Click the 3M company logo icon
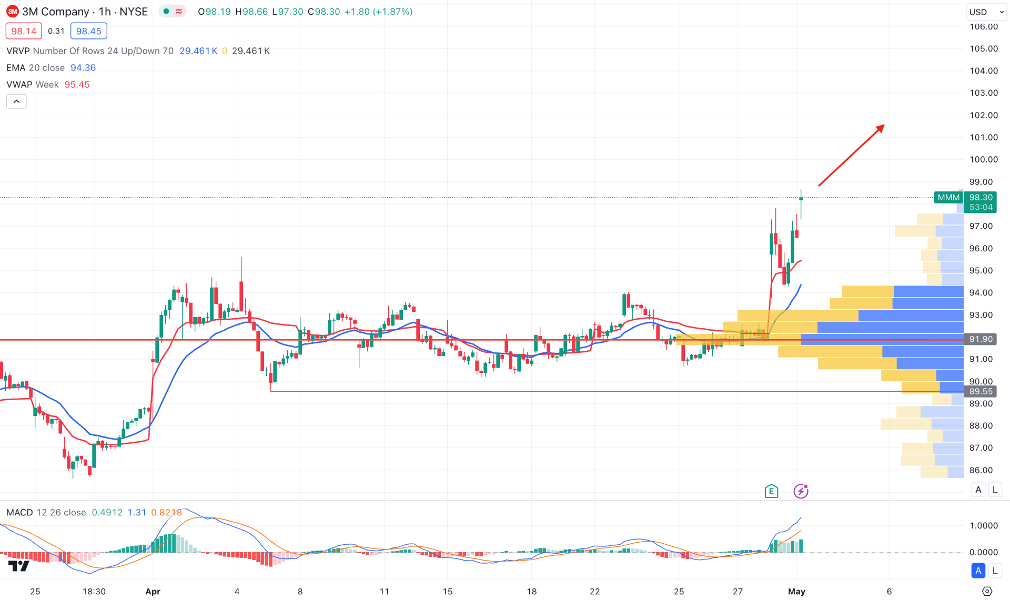Screen dimensions: 1010x600 click(x=12, y=12)
